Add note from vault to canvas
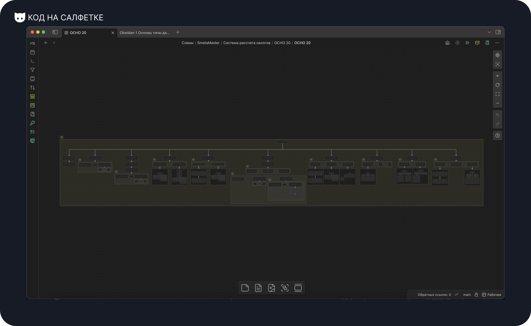The width and height of the screenshot is (531, 326). 258,288
